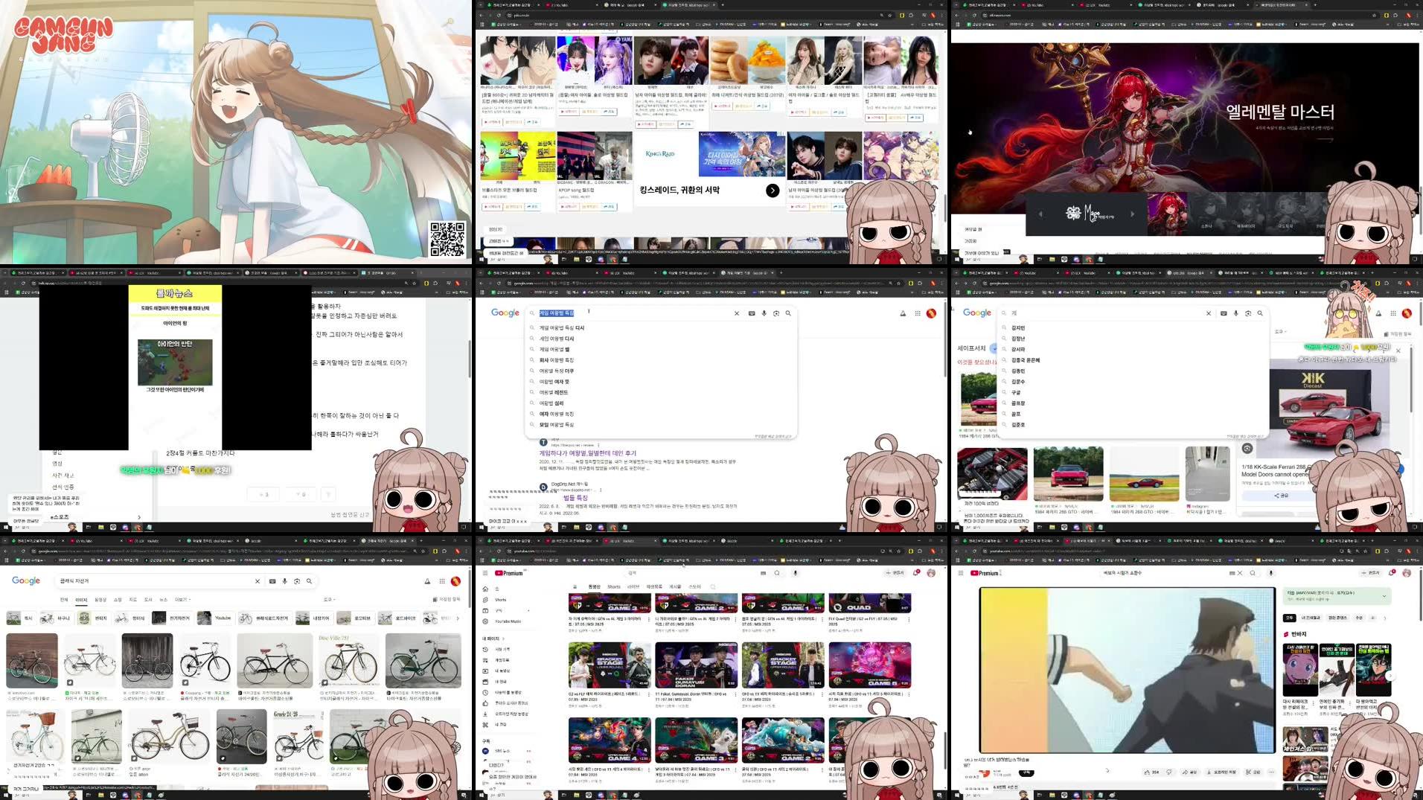Open the Google account avatar in the autocomplete window
The width and height of the screenshot is (1423, 800).
pos(931,313)
